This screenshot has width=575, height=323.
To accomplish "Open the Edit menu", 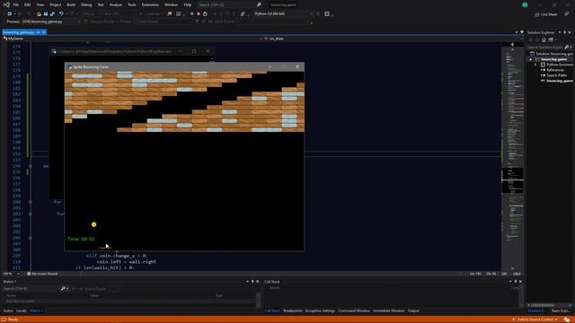I will tap(28, 4).
